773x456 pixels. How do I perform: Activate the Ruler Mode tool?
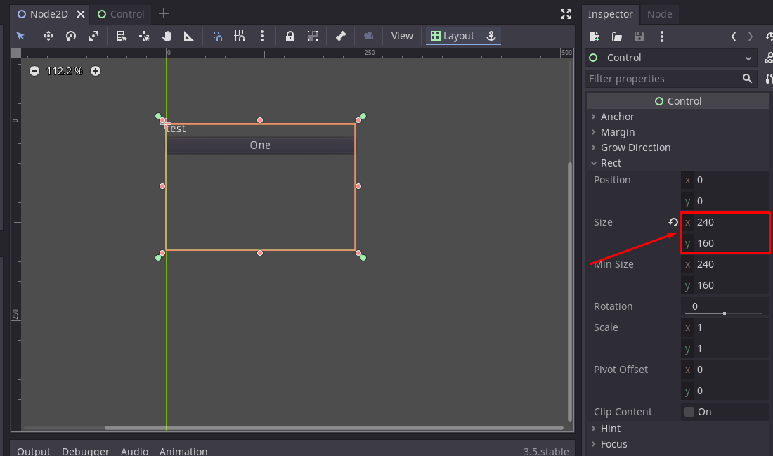188,36
